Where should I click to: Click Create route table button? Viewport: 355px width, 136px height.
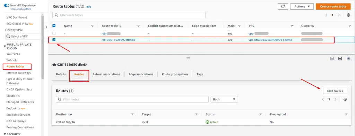coord(333,7)
